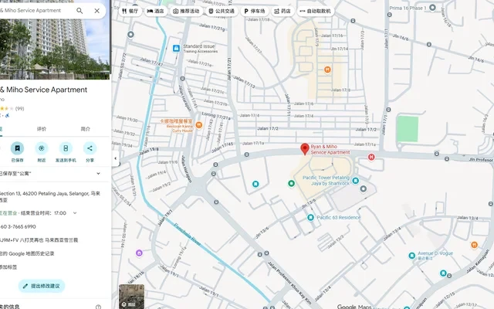Click the plus code 八打灵再也 row
Viewport: 494px width, 309px height.
click(x=39, y=240)
